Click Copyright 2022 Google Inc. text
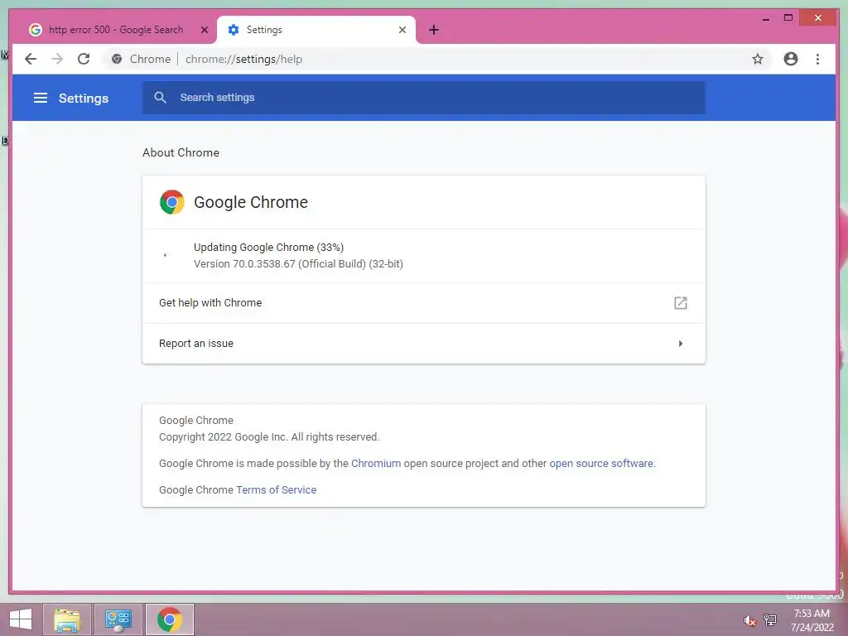 click(x=269, y=437)
